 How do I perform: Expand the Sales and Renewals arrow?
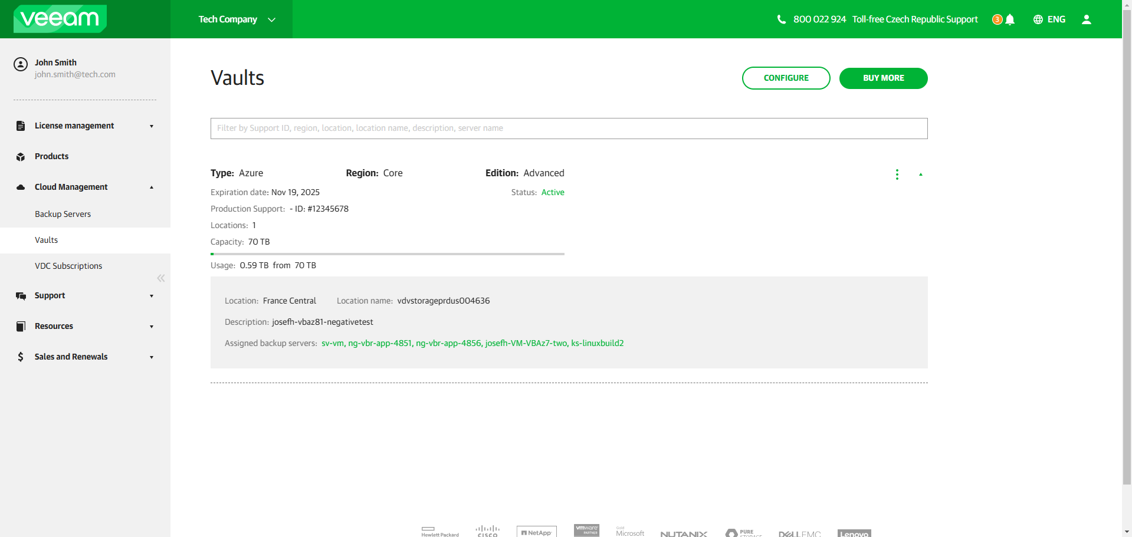[x=152, y=357]
